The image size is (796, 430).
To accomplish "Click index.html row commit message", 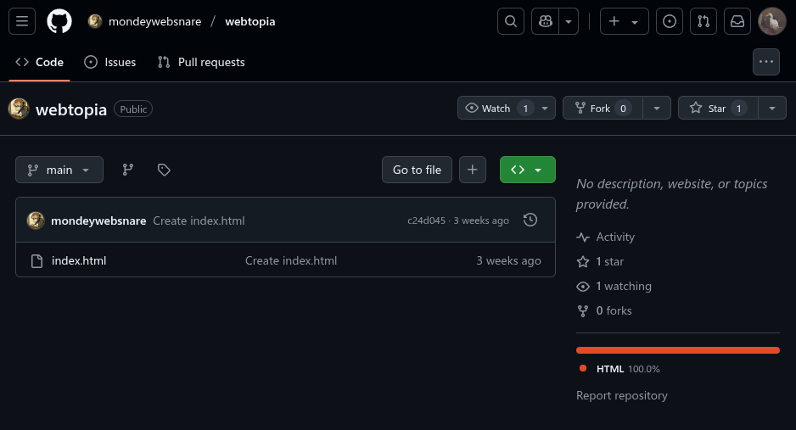I will (x=291, y=260).
